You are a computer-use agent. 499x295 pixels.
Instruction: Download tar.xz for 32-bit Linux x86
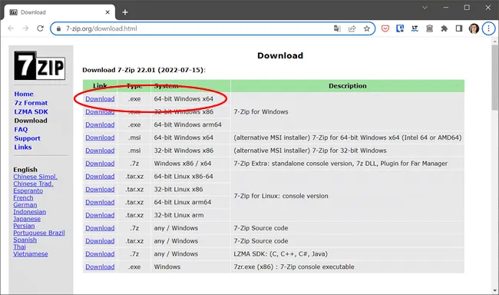coord(100,189)
